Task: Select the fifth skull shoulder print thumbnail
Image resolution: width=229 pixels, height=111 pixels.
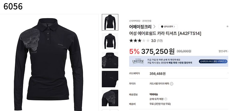Action: click(x=110, y=98)
